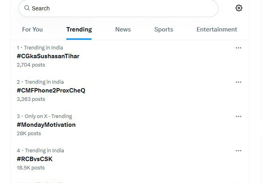Switch to the For You tab

(32, 30)
